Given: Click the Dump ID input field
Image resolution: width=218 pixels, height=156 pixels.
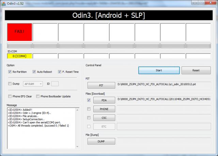Looking at the screenshot, I should click(x=55, y=84).
